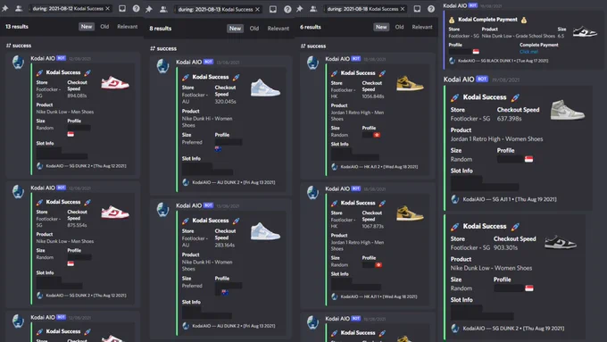Select footer 'KodaiAIO — SG DUNK 2 • [Thu Aug 19 2021]'
Screen dimensions: 607x342
[x=513, y=328]
